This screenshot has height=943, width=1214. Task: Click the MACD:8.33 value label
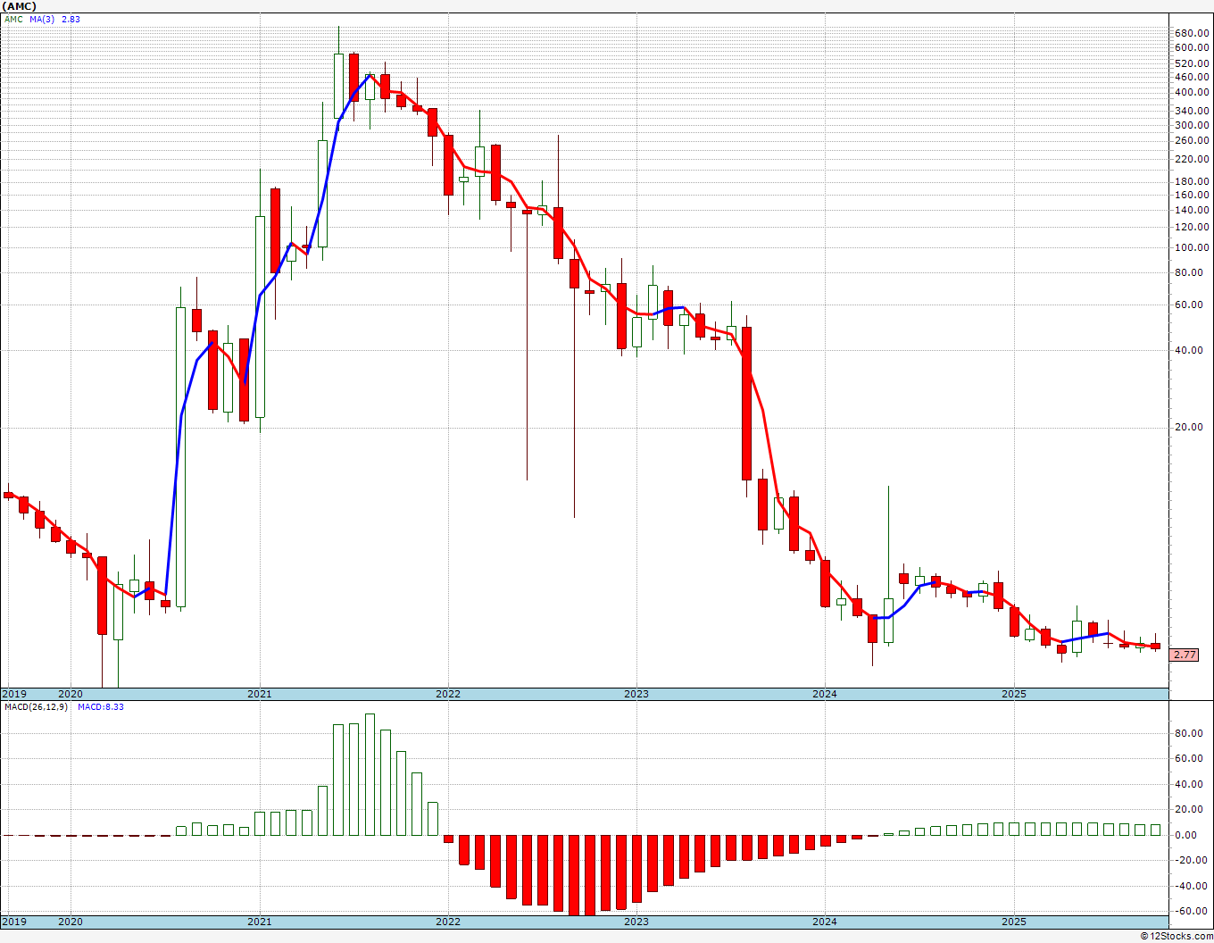point(100,707)
